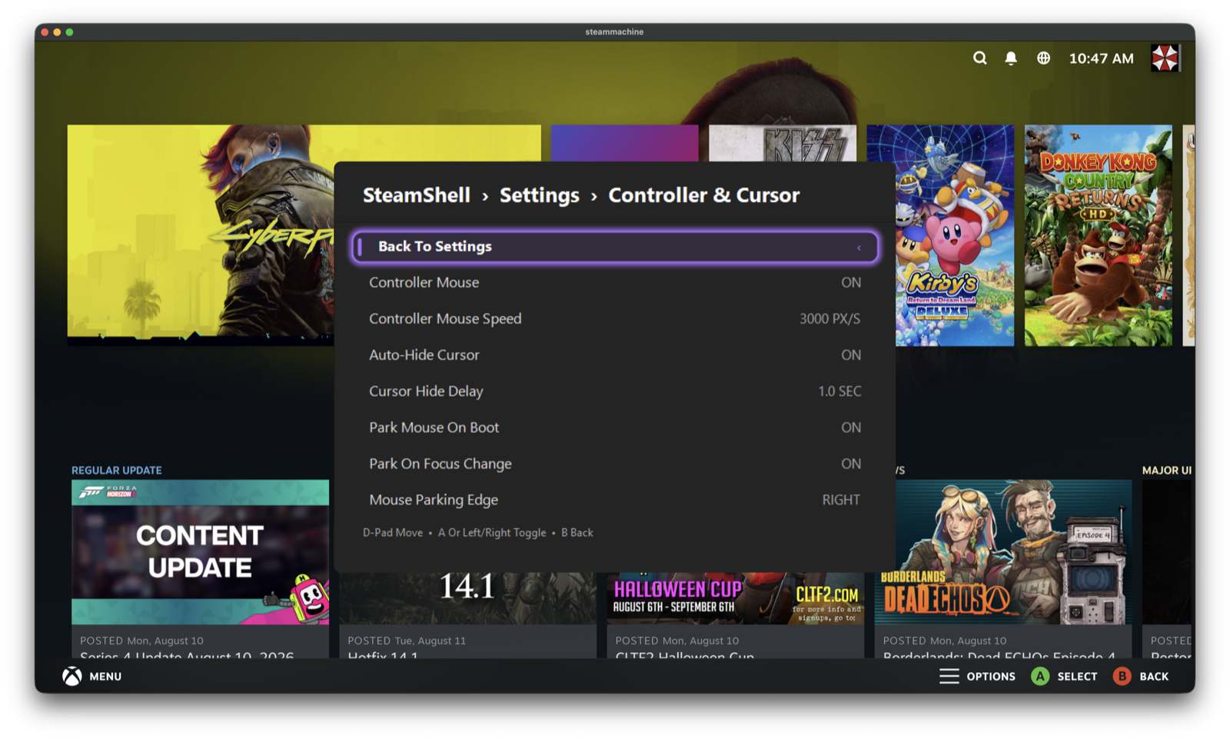Open Donkey Kong Country Returns HD tile

[1098, 235]
